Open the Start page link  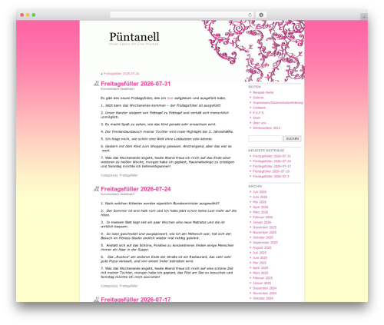[257, 118]
